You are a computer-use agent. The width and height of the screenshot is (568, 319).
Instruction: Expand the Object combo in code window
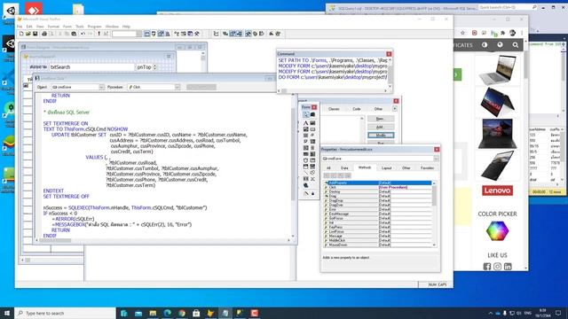pyautogui.click(x=101, y=87)
